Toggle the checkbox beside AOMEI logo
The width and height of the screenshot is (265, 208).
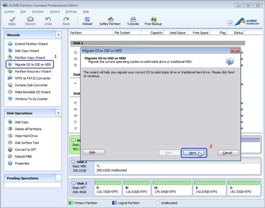(x=230, y=23)
